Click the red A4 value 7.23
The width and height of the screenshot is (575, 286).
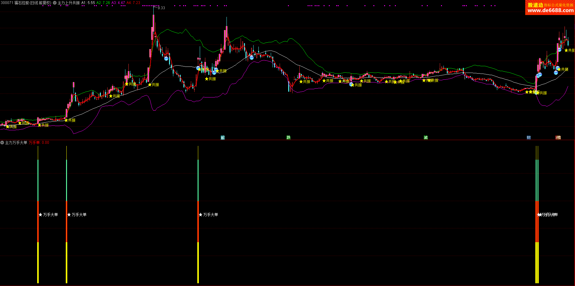click(x=133, y=3)
